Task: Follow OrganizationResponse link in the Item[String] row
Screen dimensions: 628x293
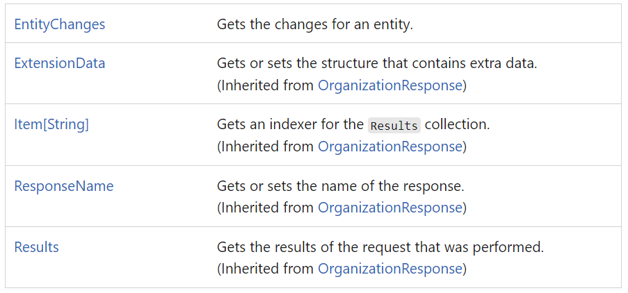Action: (x=390, y=146)
